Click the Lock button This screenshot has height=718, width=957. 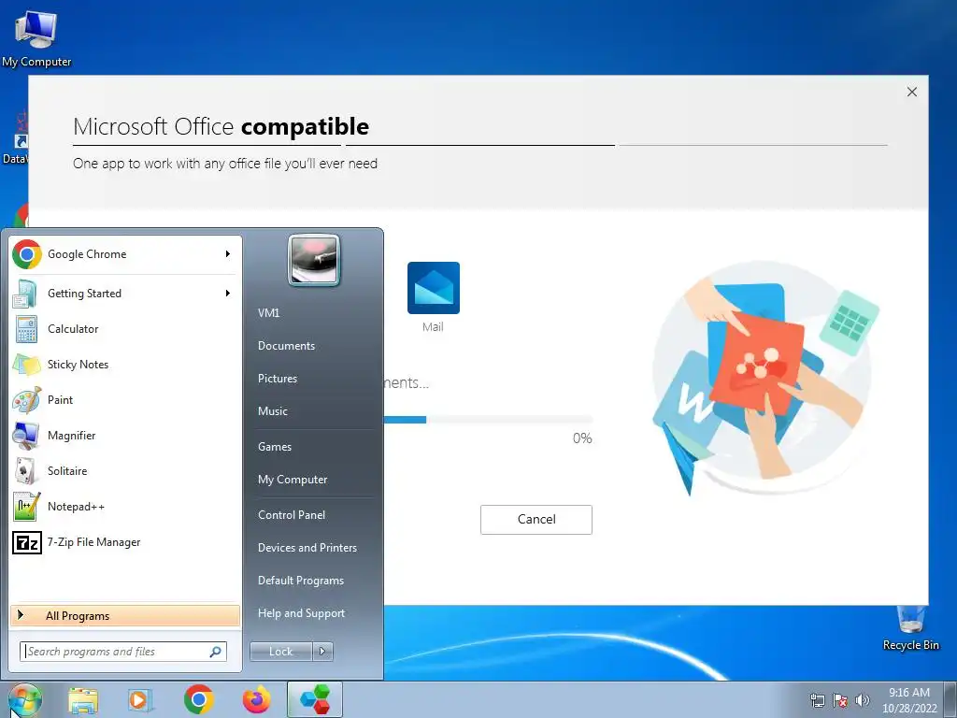click(x=280, y=652)
